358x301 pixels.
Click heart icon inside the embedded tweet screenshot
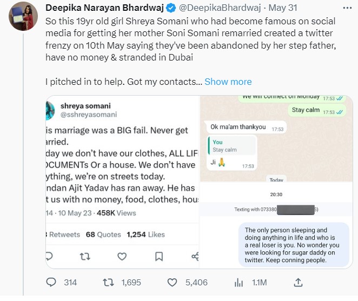(122, 256)
